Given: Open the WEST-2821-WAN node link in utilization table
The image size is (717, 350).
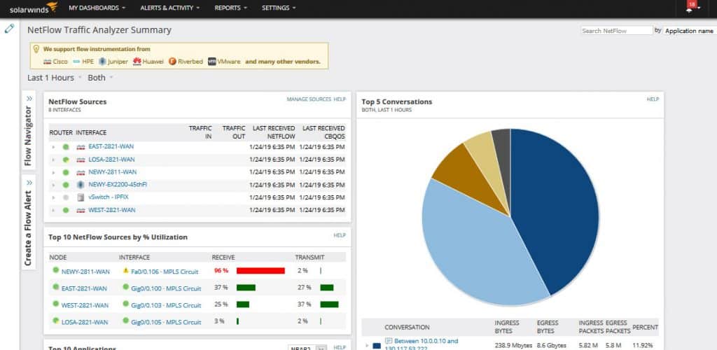Looking at the screenshot, I should pos(85,305).
